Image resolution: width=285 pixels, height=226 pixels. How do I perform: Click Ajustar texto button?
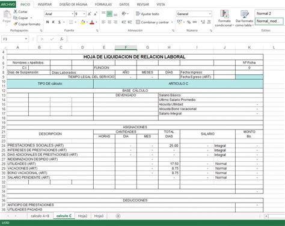click(x=147, y=14)
